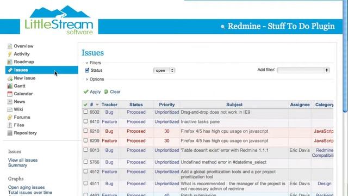Viewport: 348px width, 196px height.
Task: Open the Repository menu item
Action: coord(26,133)
